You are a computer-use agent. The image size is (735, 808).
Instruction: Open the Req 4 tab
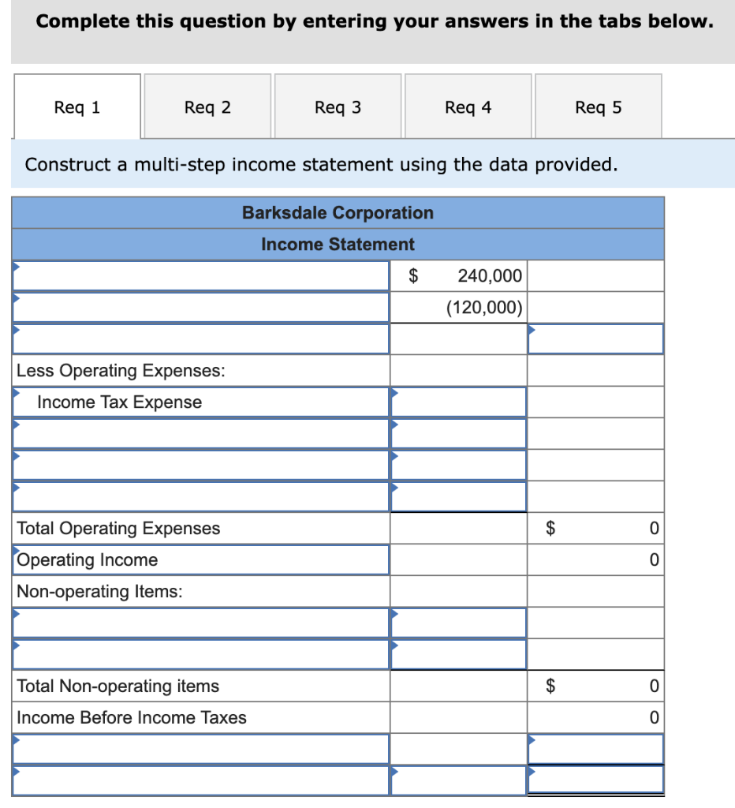468,107
